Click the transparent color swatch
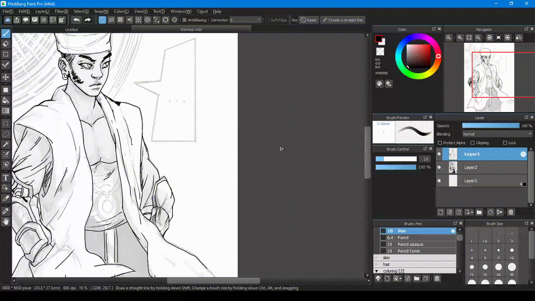This screenshot has width=535, height=301. point(380,51)
